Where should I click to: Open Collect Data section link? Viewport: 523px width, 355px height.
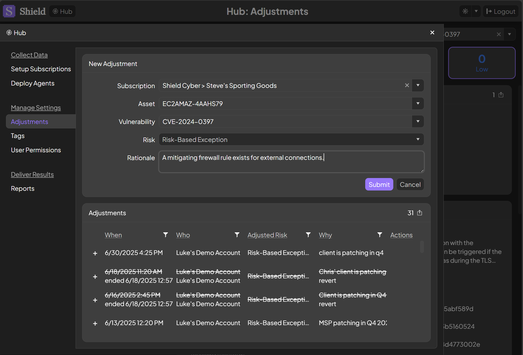[29, 55]
